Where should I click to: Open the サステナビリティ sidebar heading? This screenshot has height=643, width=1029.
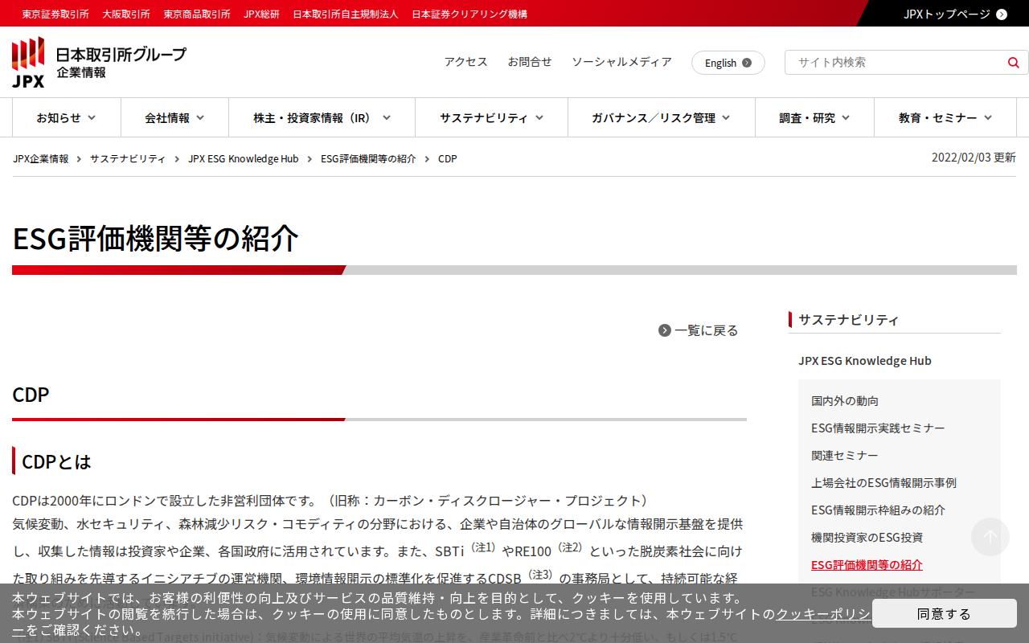point(848,319)
